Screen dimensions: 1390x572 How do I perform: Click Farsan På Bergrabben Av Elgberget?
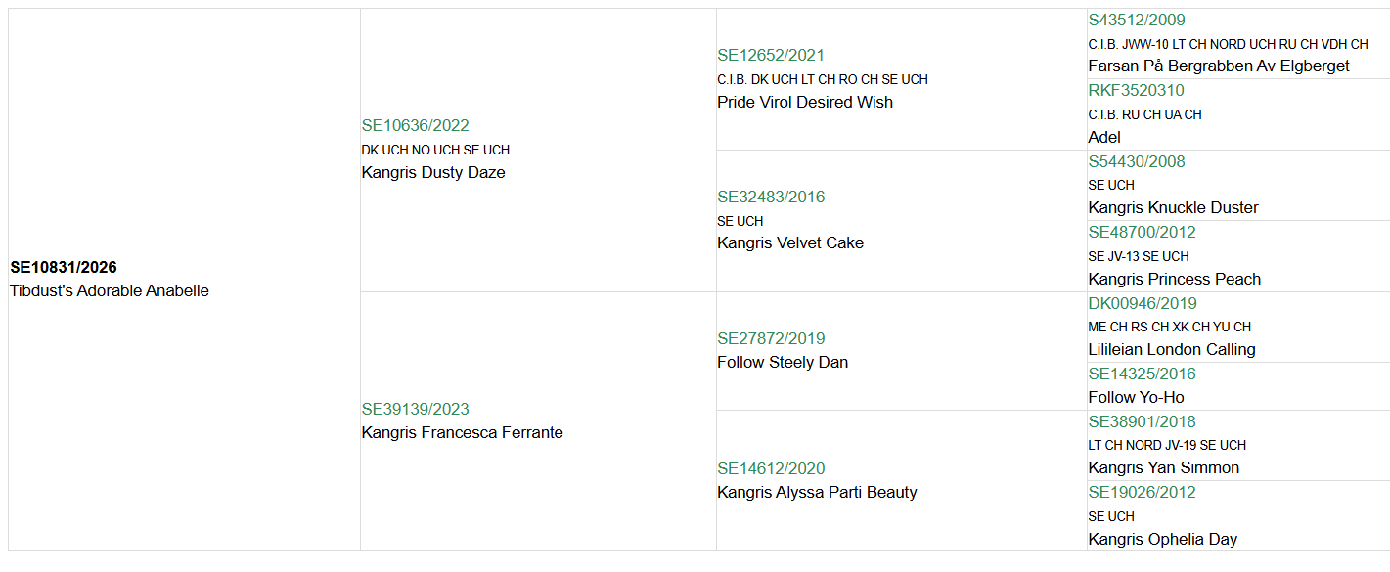click(1218, 66)
